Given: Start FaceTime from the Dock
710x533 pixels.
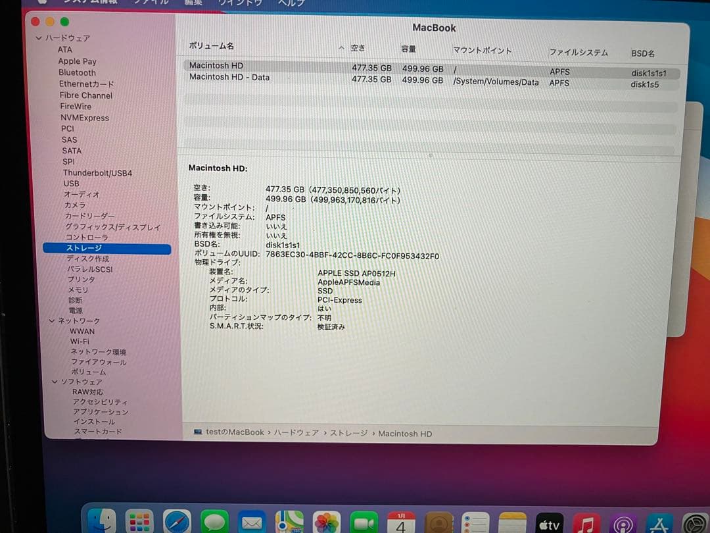Looking at the screenshot, I should 364,524.
